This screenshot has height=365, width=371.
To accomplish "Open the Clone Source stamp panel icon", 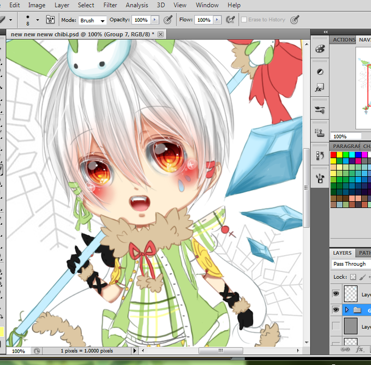I will pos(320,133).
